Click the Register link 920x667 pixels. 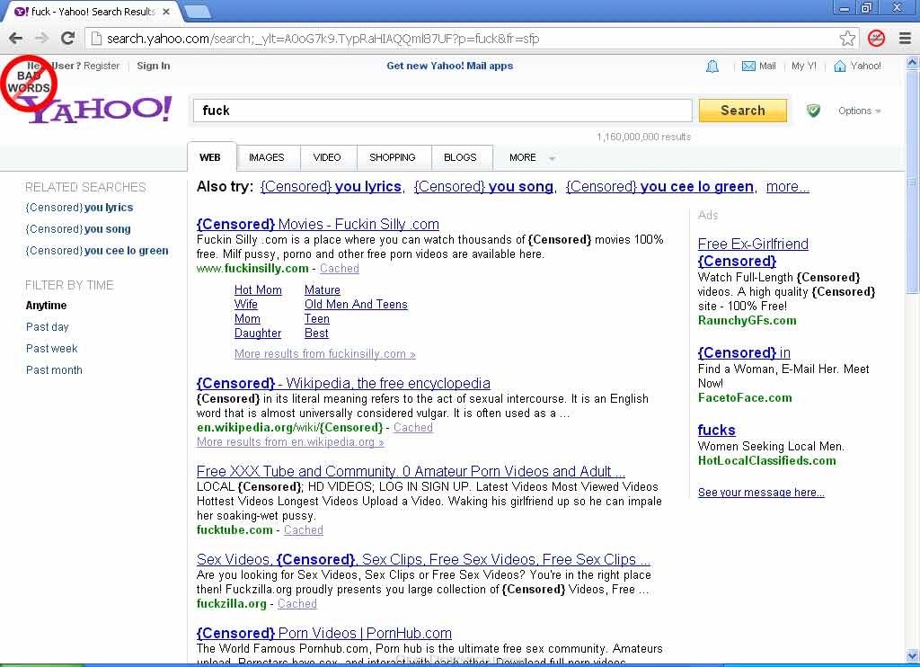pos(101,66)
